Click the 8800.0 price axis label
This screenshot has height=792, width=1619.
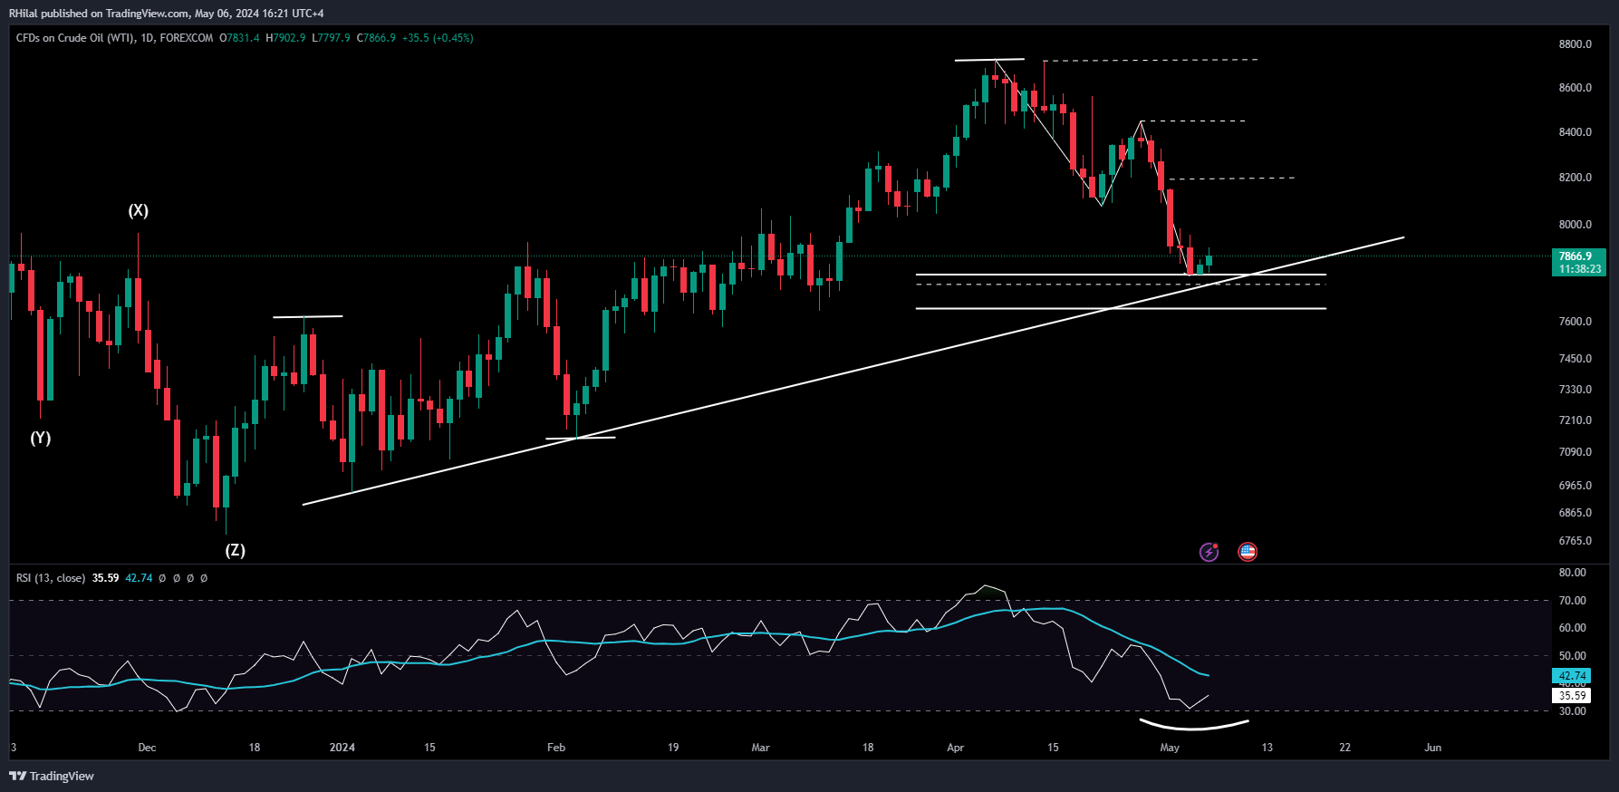click(1575, 44)
